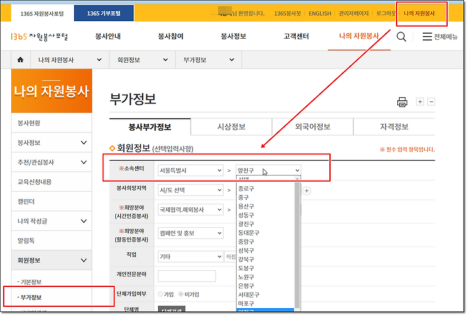Select 은평구 from the list
Viewport: 467px width, 315px height.
265,286
